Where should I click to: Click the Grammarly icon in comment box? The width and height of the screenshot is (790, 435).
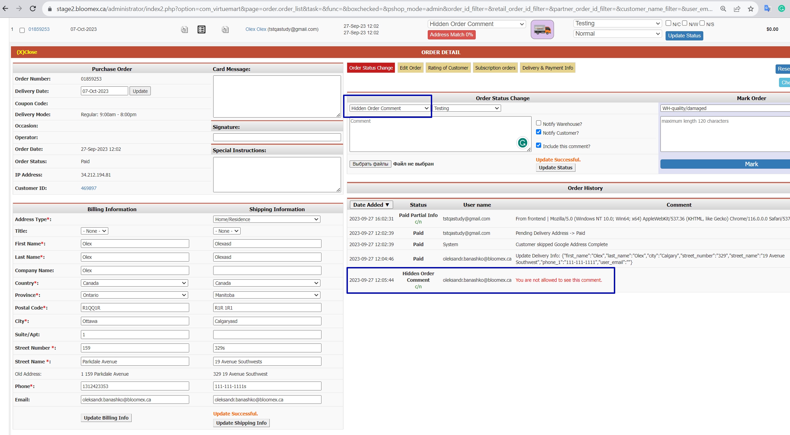[x=522, y=143]
